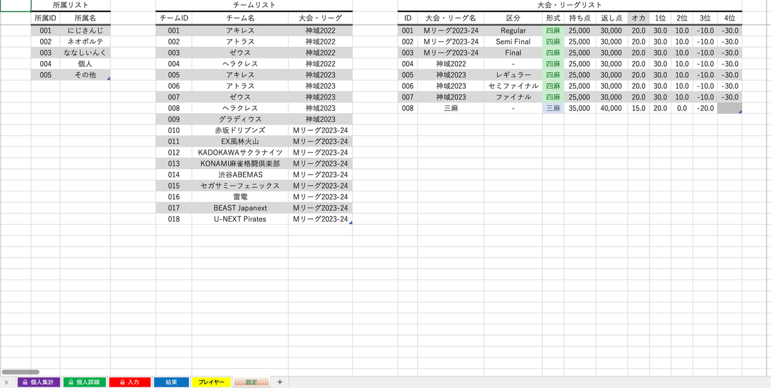Image resolution: width=771 pixels, height=388 pixels.
Task: Add a new sheet with plus button
Action: coord(279,382)
